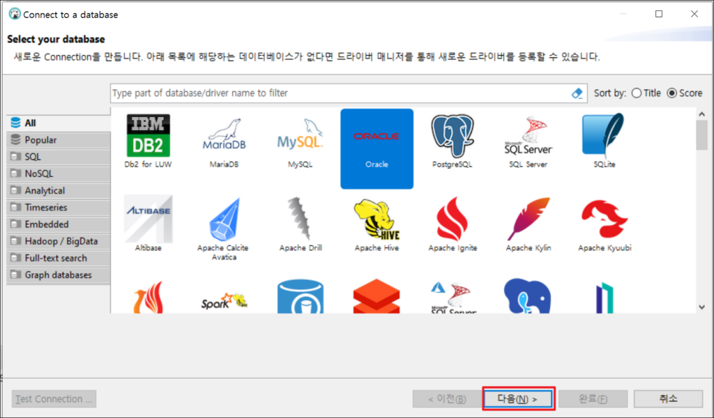The height and width of the screenshot is (418, 714).
Task: Switch to Full-text search category
Action: click(59, 258)
